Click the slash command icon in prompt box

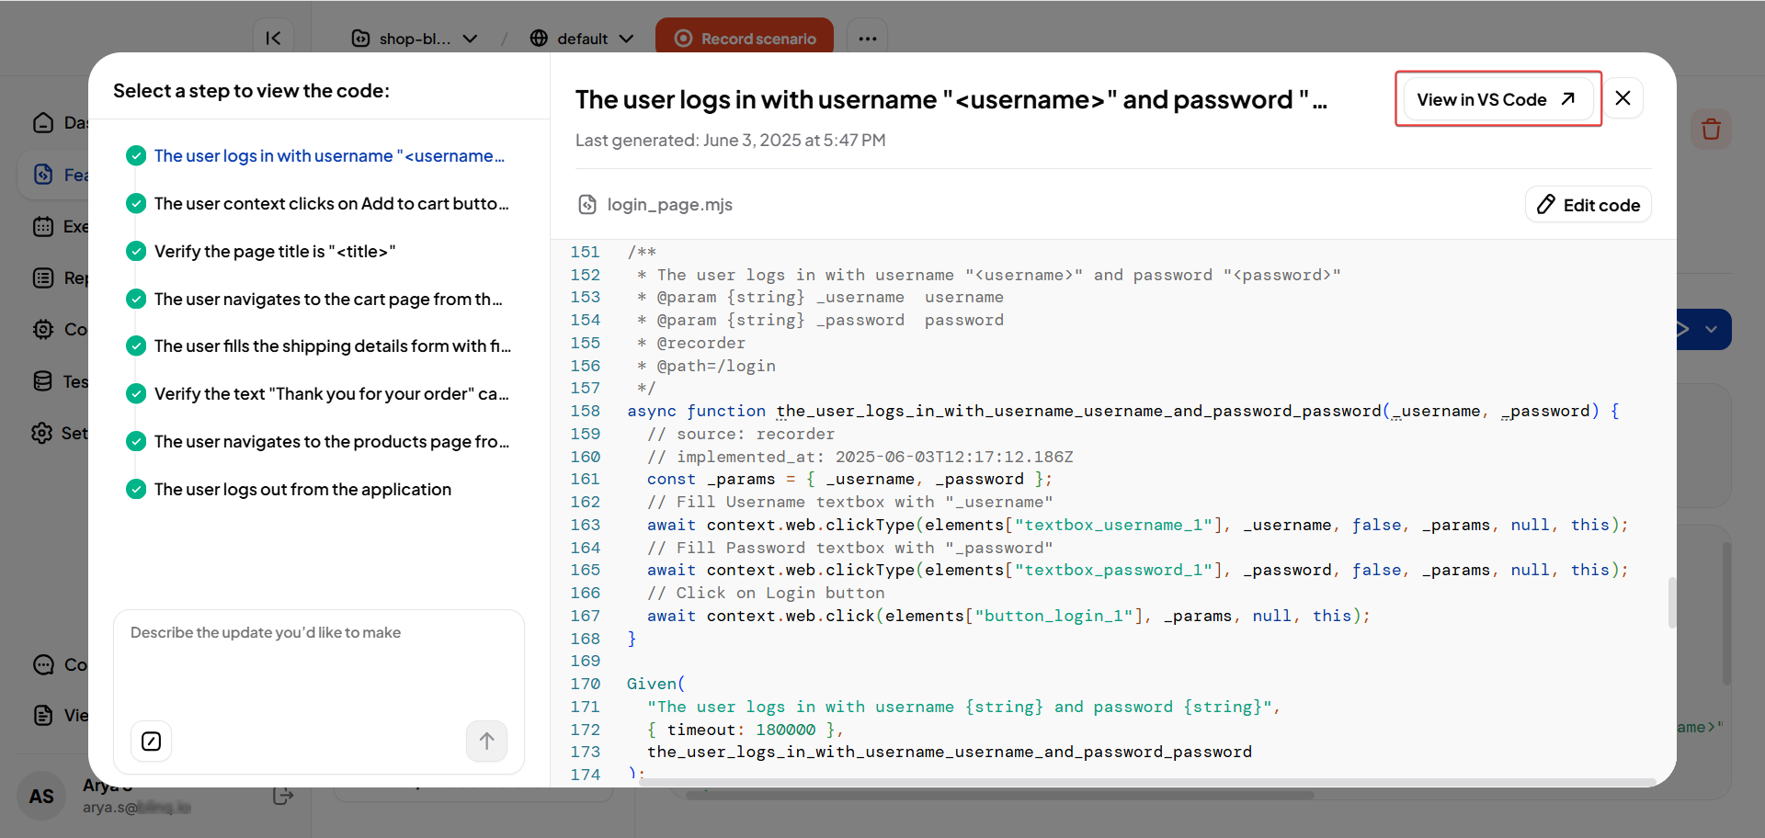[152, 742]
